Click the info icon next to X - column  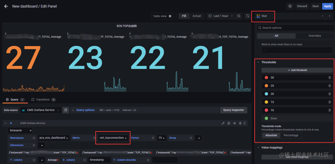tap(84, 160)
